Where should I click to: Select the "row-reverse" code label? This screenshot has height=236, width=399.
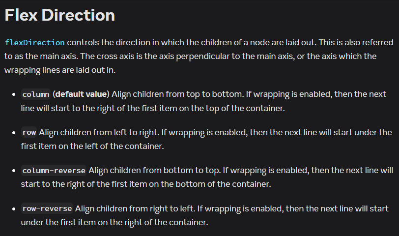click(x=47, y=208)
